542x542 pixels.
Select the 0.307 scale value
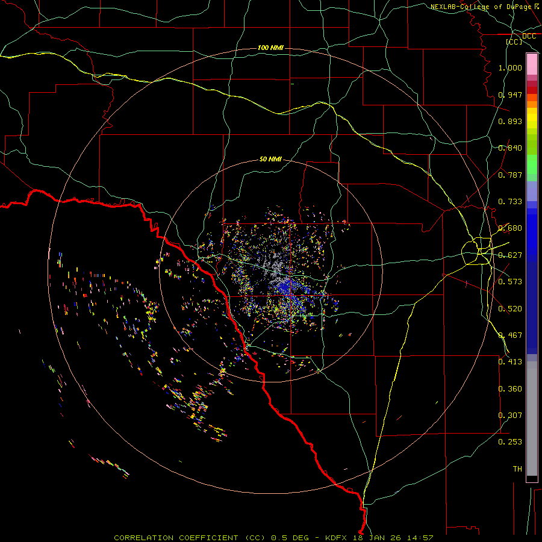tap(510, 416)
